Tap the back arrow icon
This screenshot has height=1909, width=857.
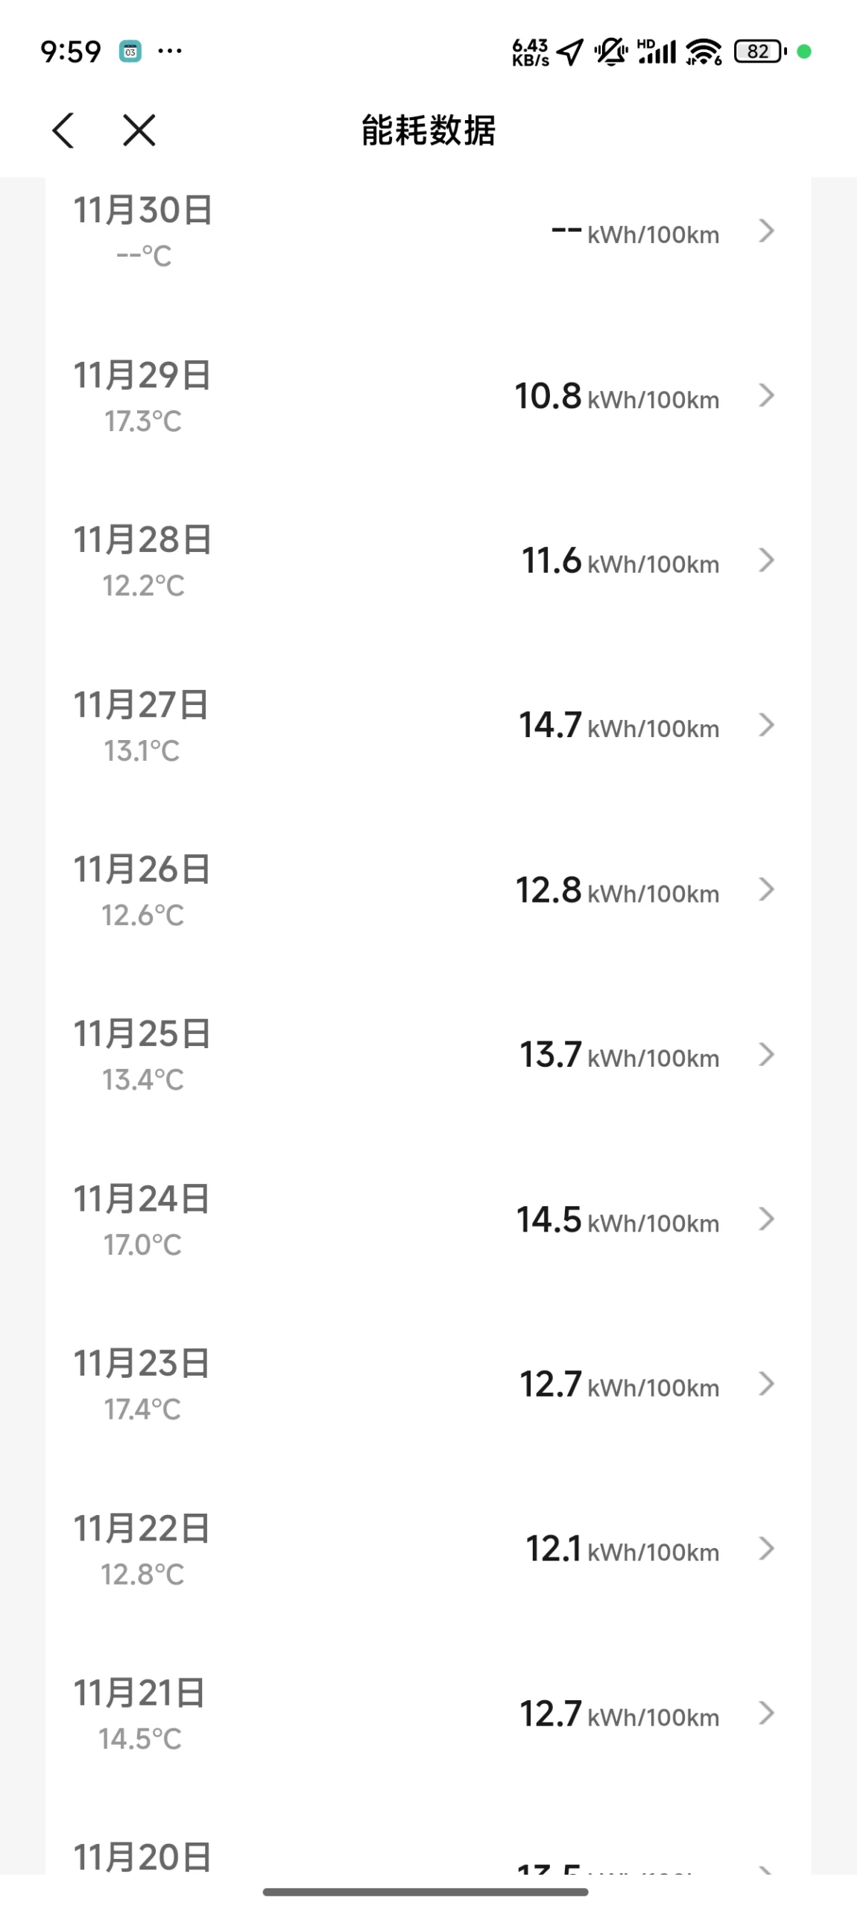(64, 131)
